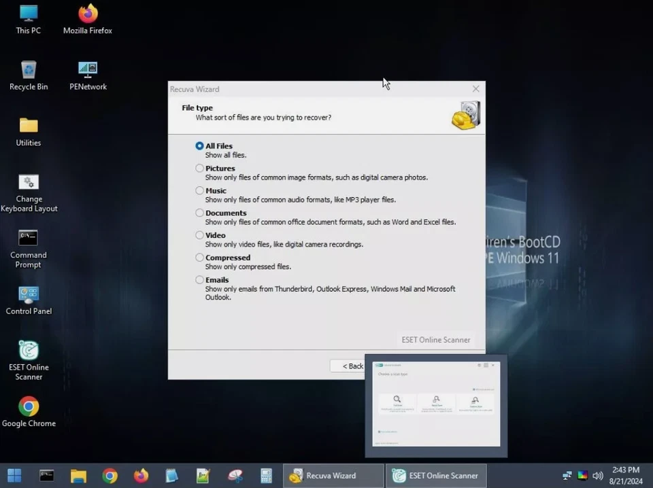Open Google Chrome from the taskbar
Viewport: 653px width, 488px height.
[x=29, y=406]
